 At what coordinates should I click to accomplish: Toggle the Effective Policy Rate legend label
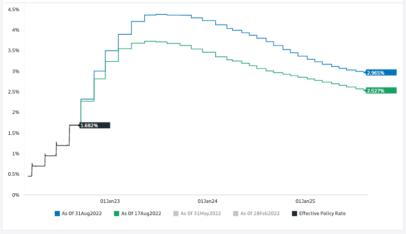pyautogui.click(x=322, y=213)
